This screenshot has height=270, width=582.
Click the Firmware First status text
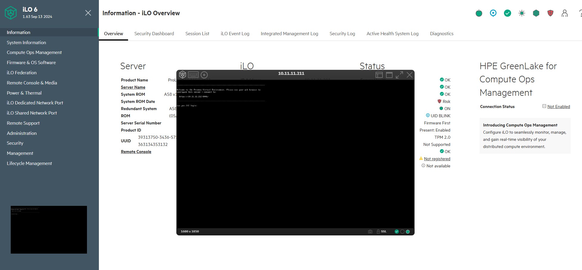click(437, 123)
